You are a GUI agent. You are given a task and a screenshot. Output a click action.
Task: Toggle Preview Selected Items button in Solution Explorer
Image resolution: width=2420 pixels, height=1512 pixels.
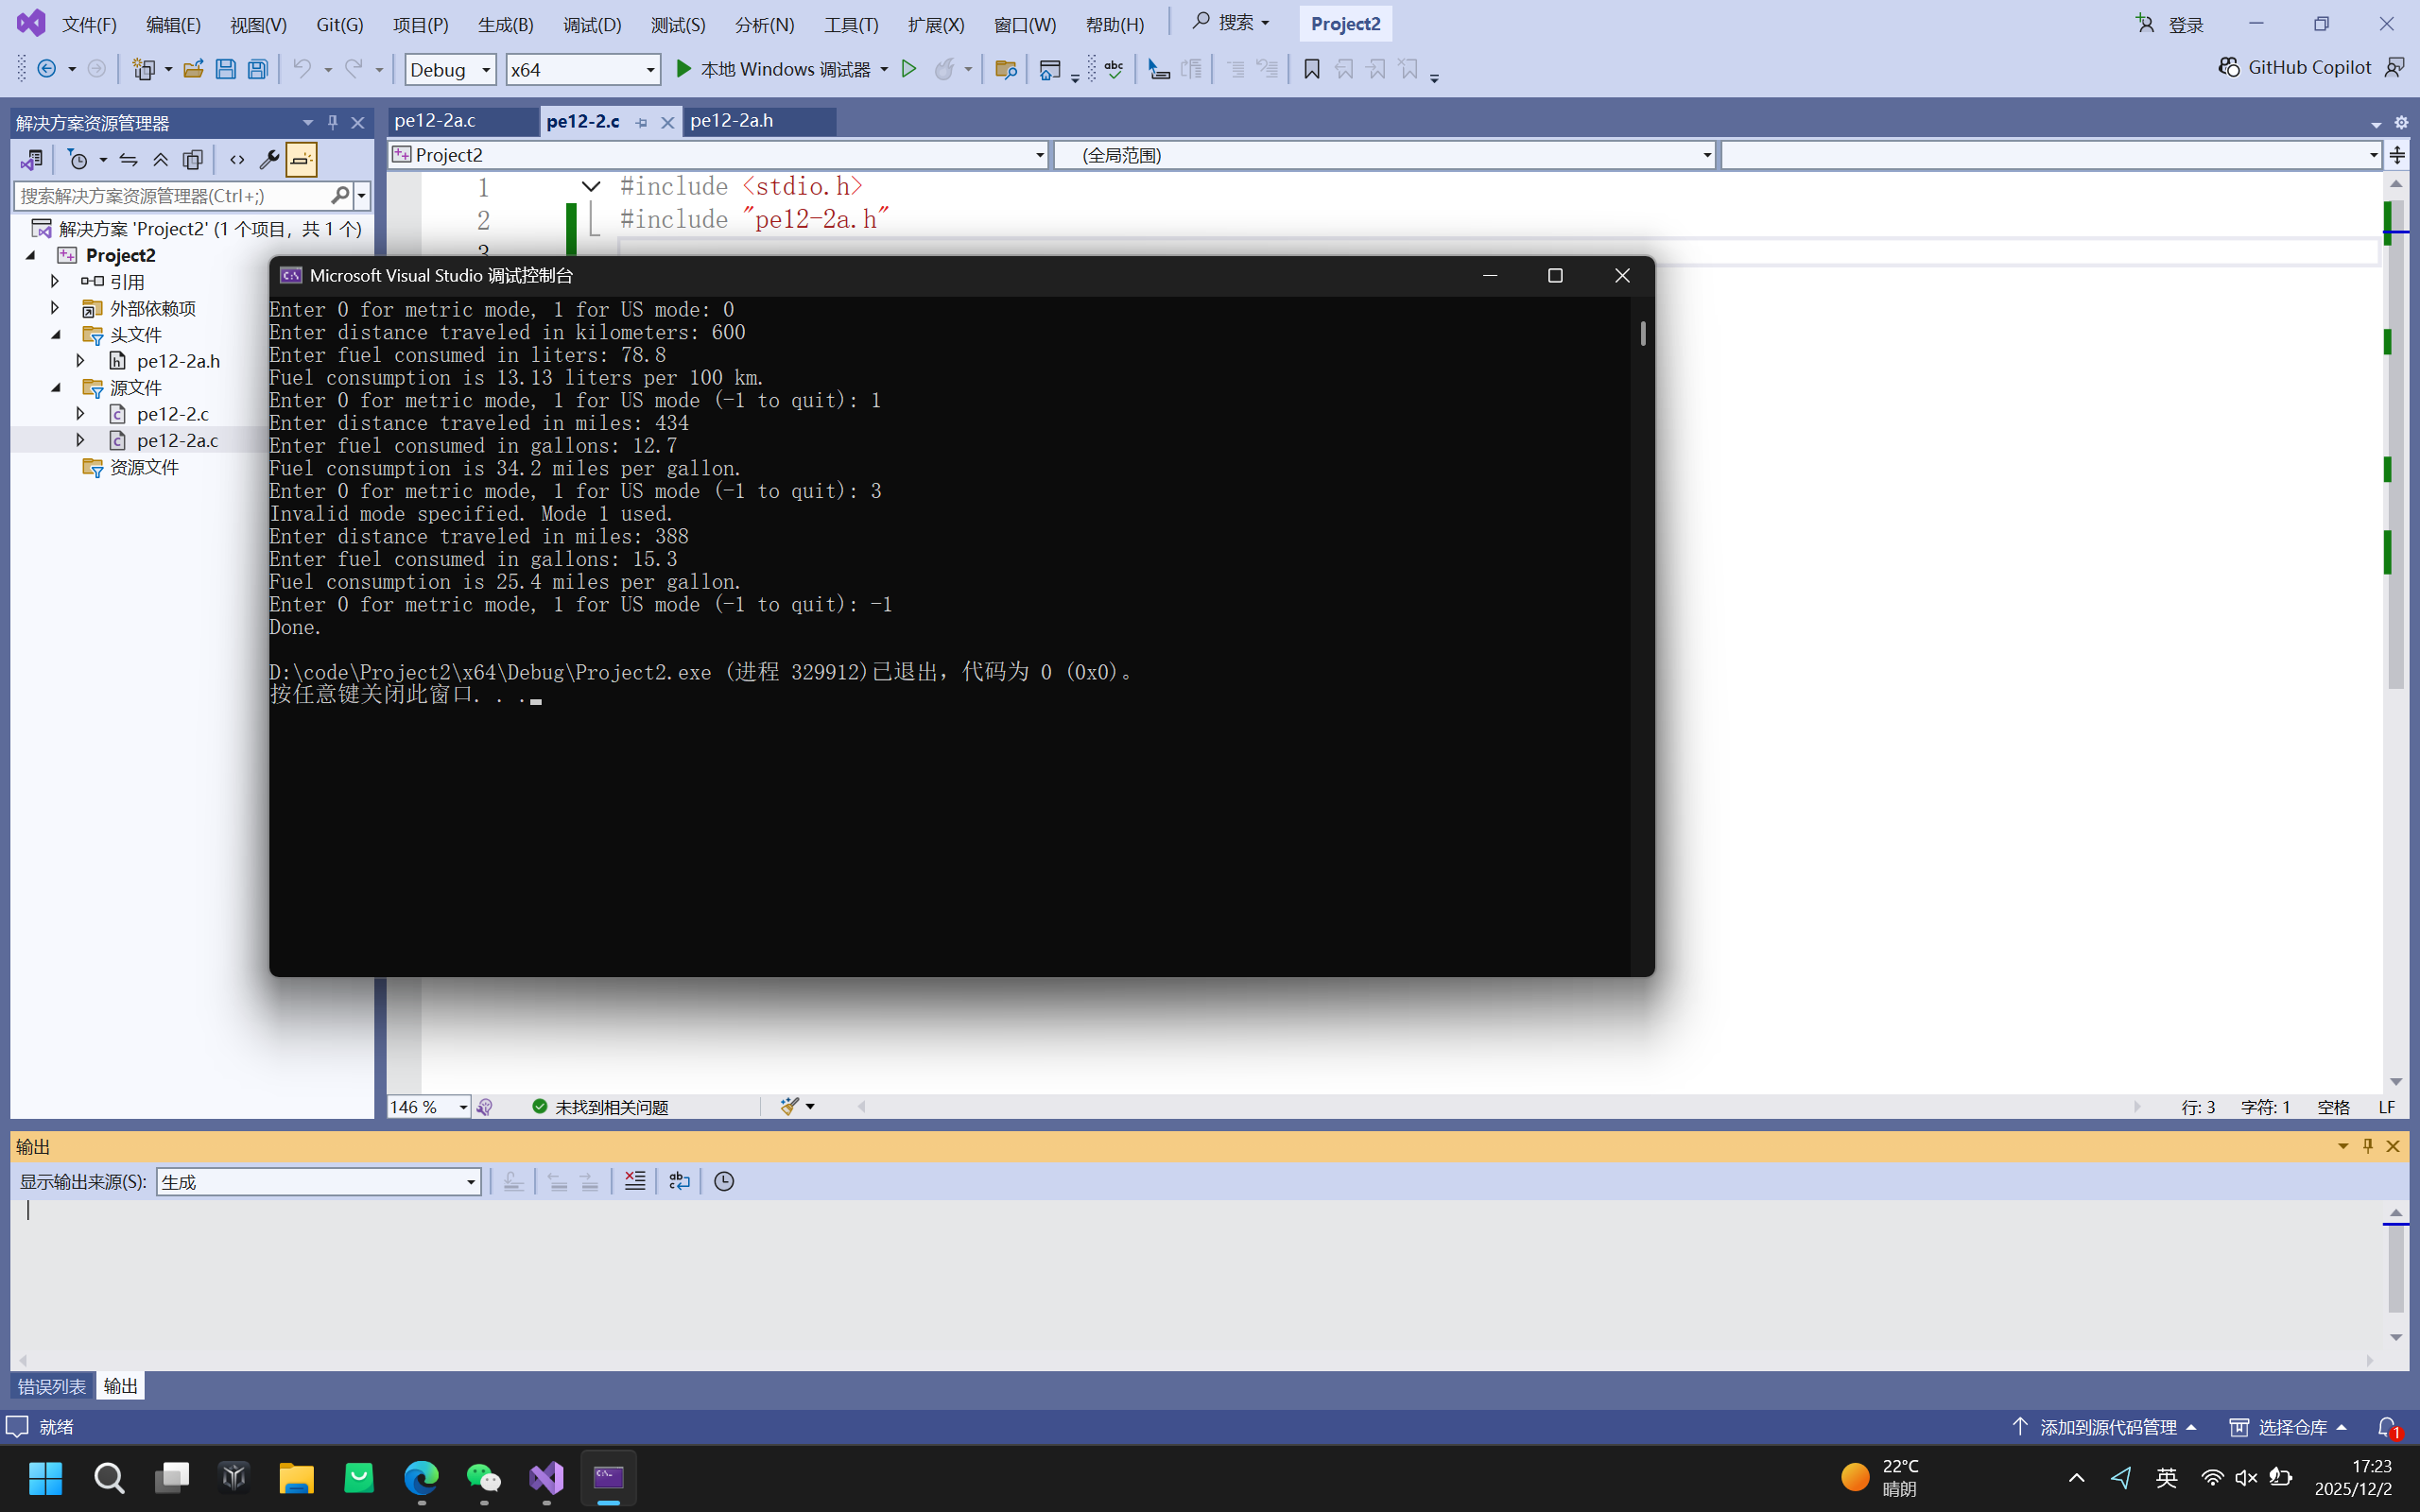[x=301, y=160]
